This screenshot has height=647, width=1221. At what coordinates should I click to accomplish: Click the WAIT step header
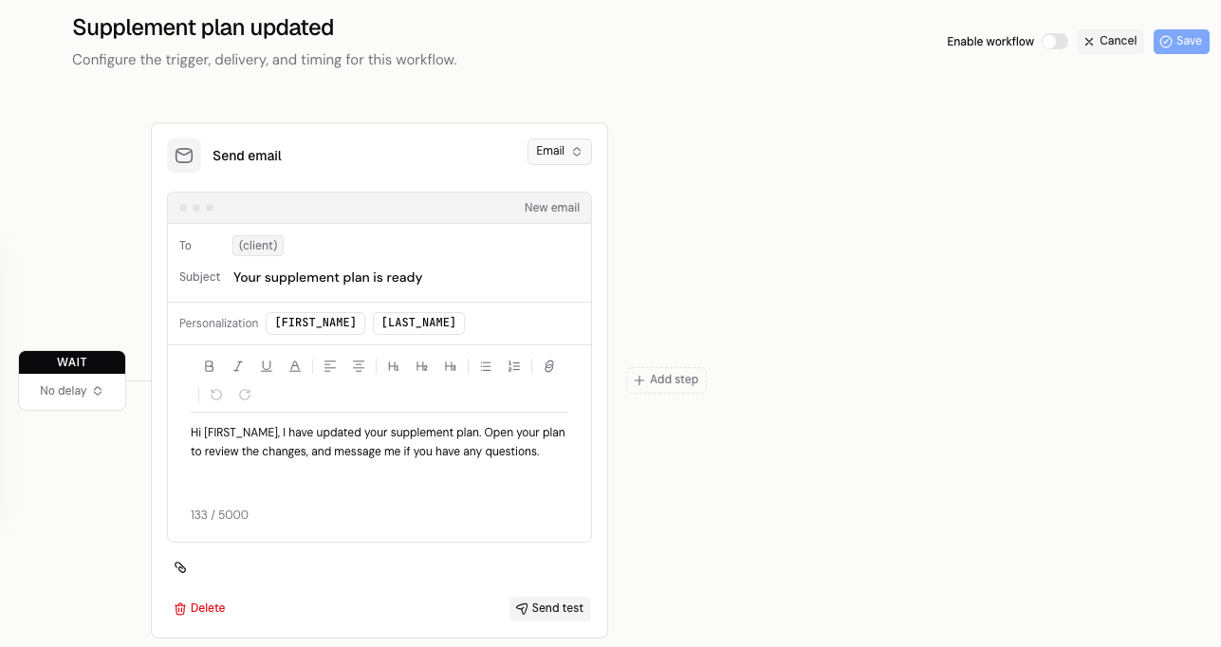tap(72, 362)
